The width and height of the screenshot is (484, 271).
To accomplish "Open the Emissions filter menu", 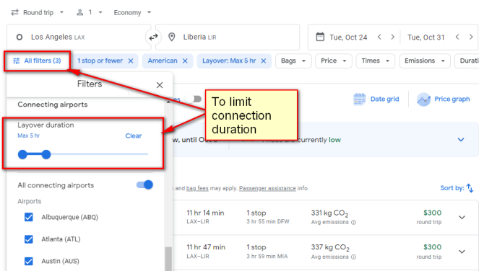I will click(x=425, y=61).
